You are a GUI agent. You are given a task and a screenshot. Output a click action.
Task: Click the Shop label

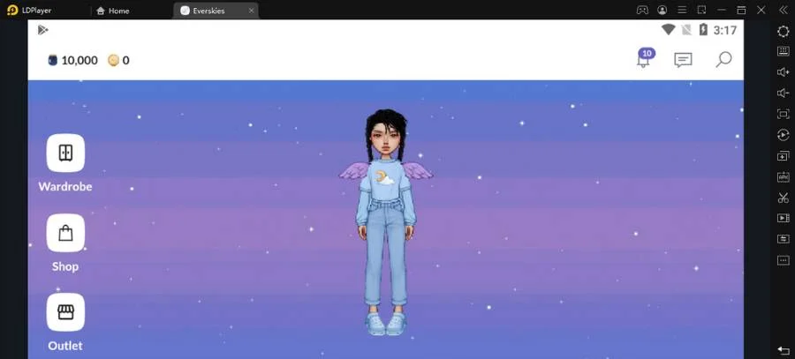click(65, 266)
